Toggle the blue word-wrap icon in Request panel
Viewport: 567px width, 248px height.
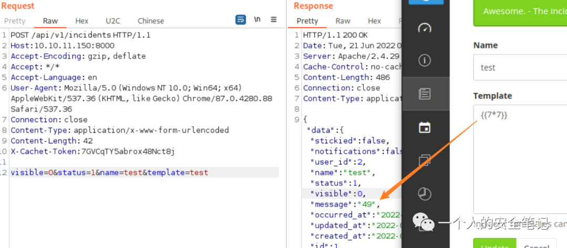[240, 19]
